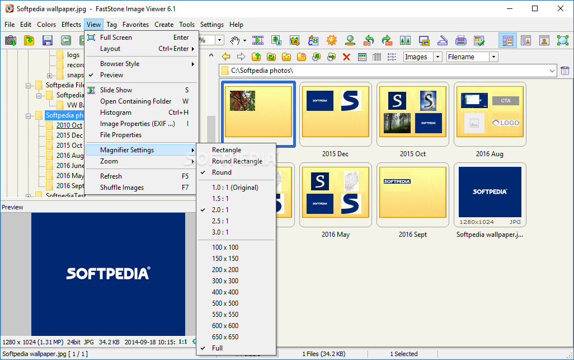Select the 2016 Aug folder in tree
This screenshot has height=360, width=574.
tap(70, 156)
